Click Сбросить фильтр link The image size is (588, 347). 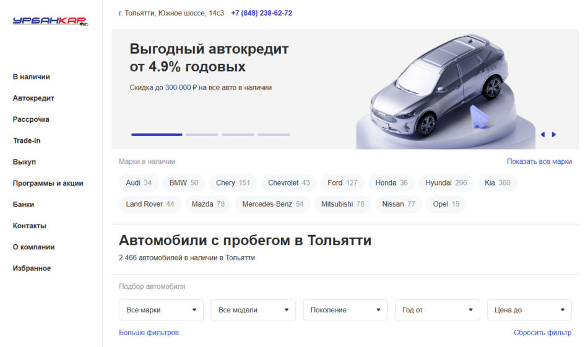(543, 333)
